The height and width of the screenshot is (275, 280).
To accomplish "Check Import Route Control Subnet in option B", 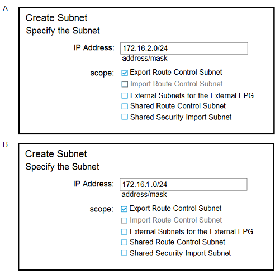I will (124, 220).
